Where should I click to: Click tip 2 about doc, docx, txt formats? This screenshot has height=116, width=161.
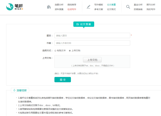point(39,105)
